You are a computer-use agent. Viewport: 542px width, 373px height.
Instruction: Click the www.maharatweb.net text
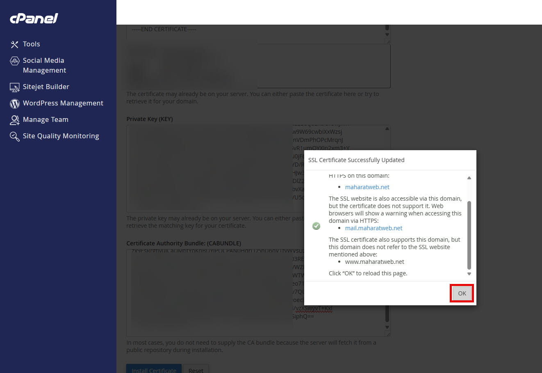(375, 262)
